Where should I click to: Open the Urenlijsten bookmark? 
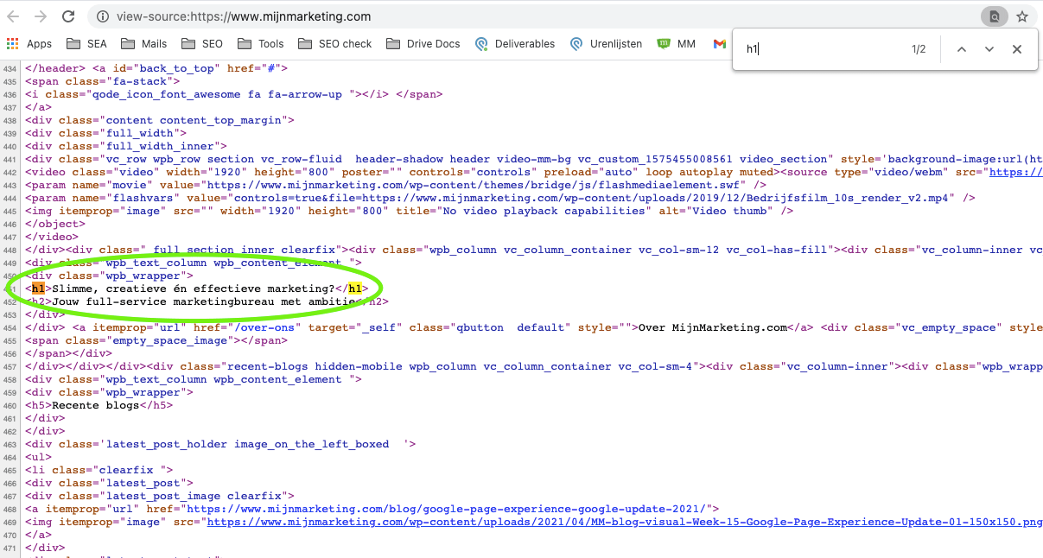(607, 43)
